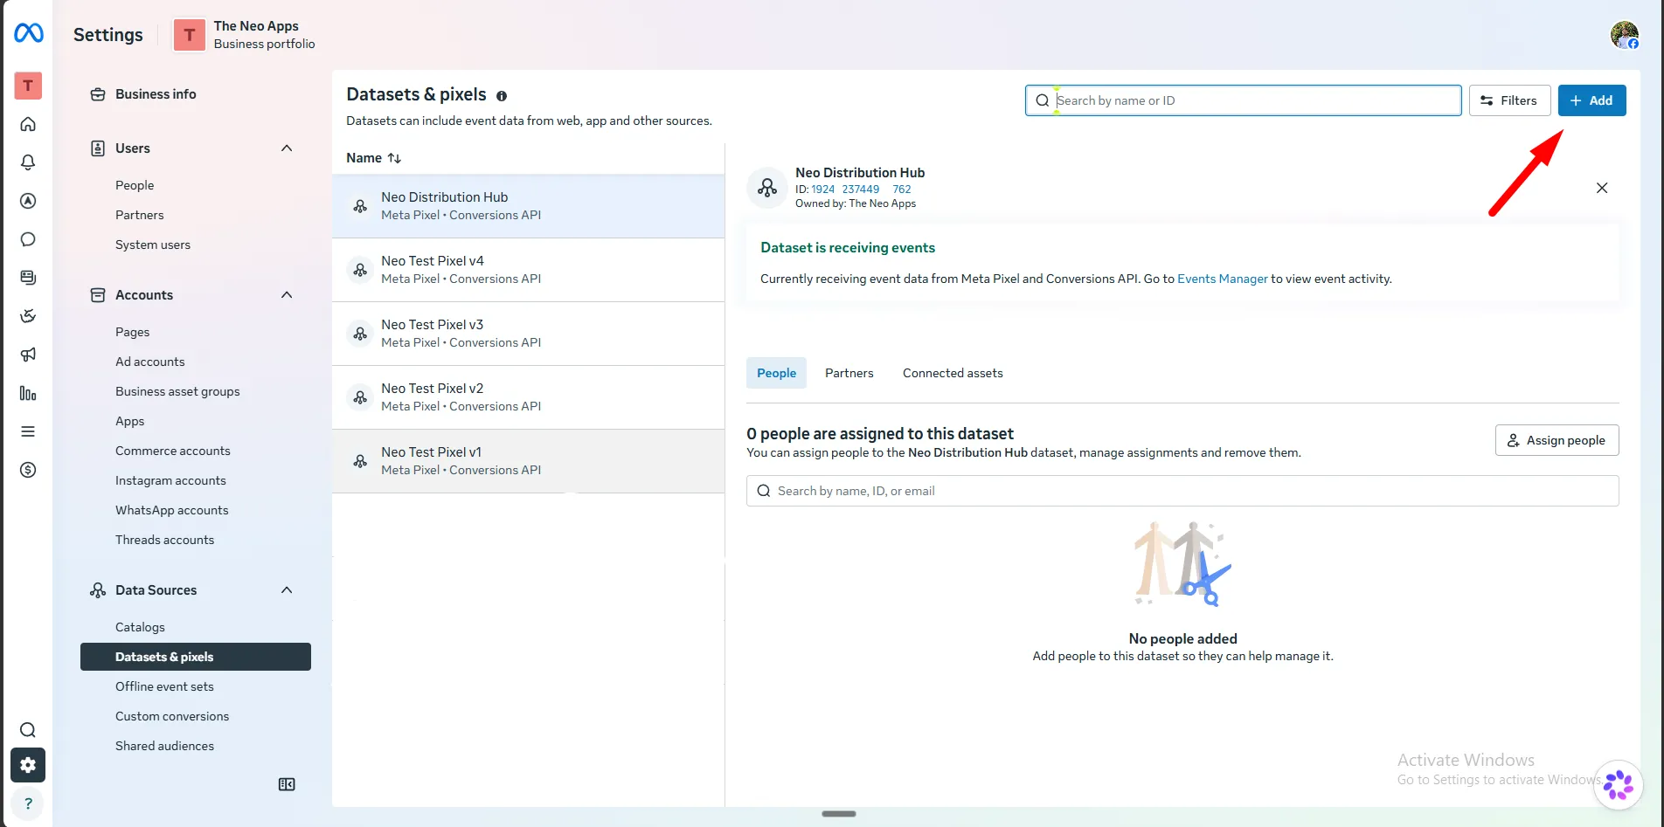The height and width of the screenshot is (827, 1664).
Task: Open People under Users in sidebar
Action: (135, 185)
